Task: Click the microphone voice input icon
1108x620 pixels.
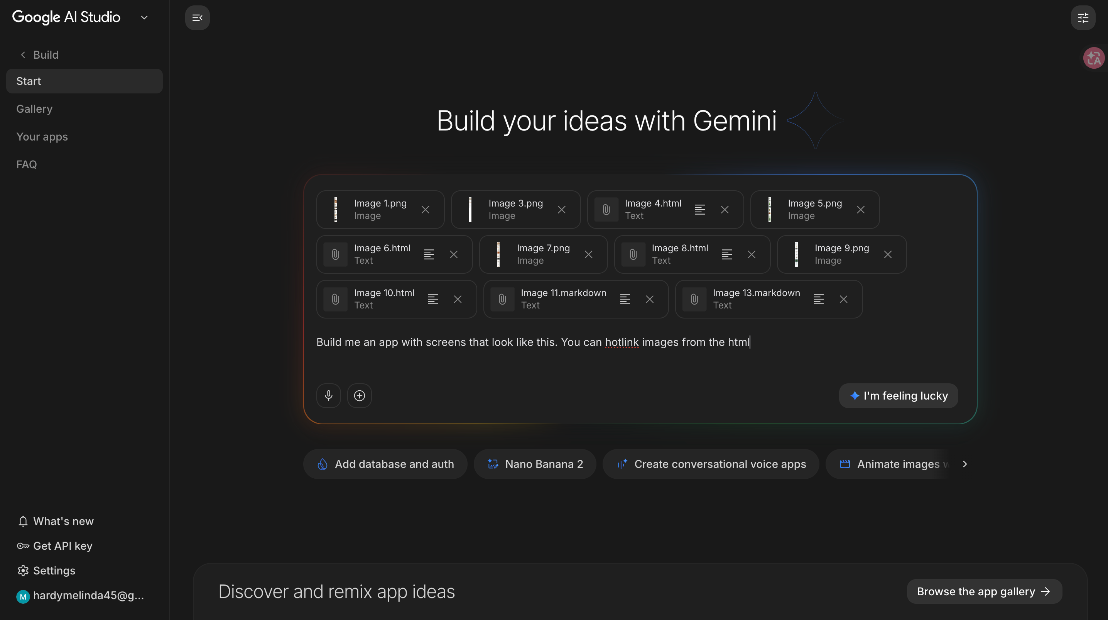Action: [329, 395]
